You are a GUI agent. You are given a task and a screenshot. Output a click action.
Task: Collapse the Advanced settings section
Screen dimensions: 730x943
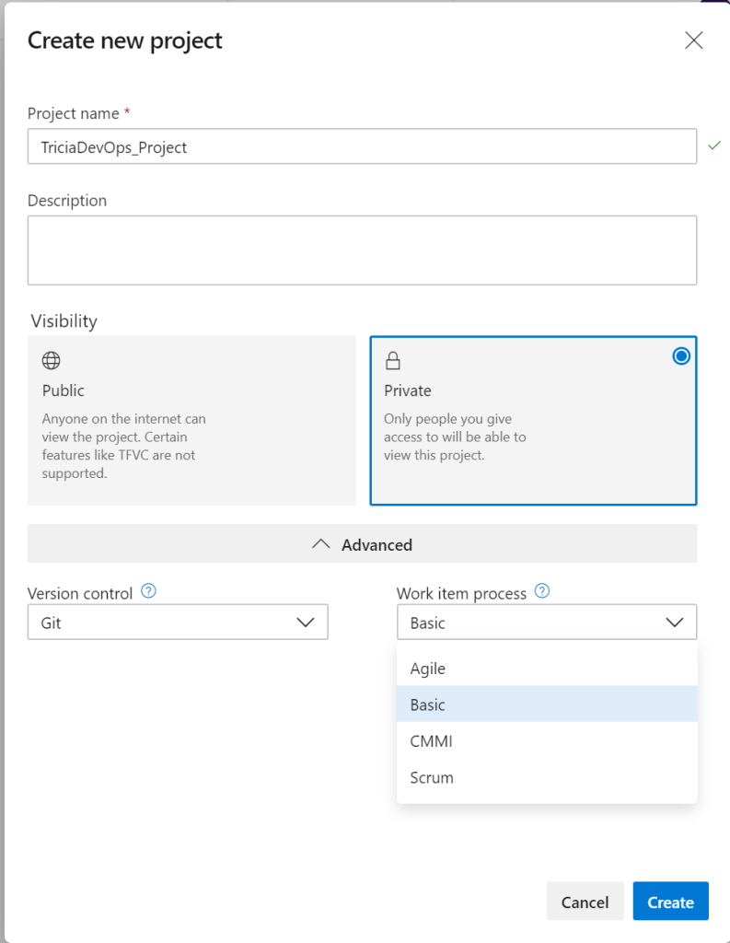362,544
